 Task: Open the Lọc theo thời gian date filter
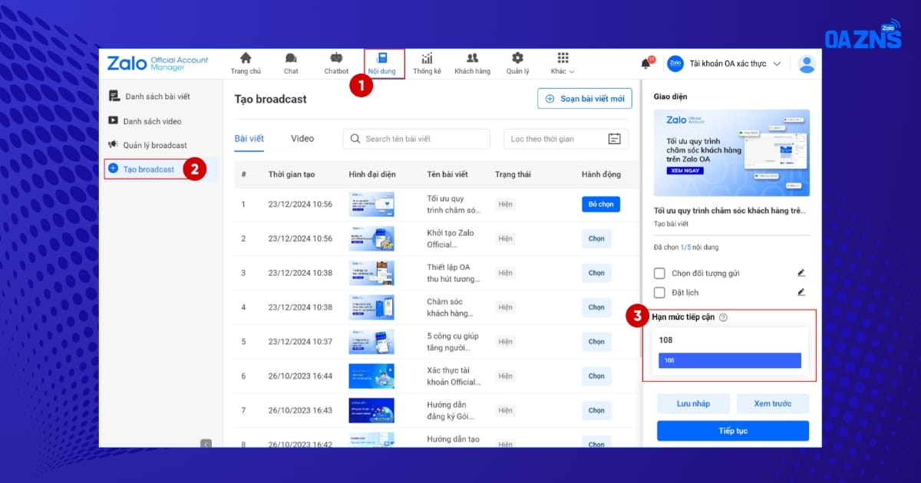point(566,139)
